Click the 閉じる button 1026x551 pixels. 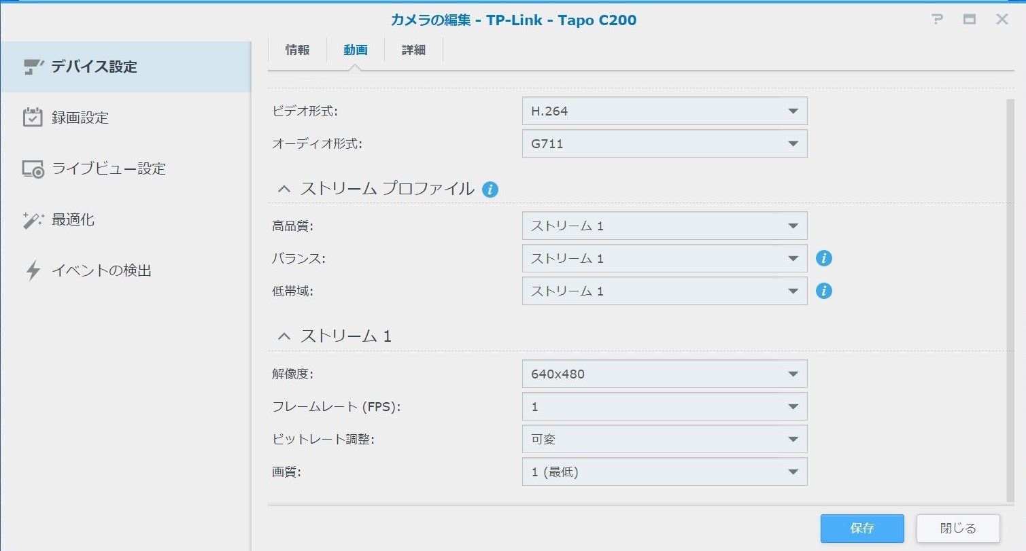957,529
